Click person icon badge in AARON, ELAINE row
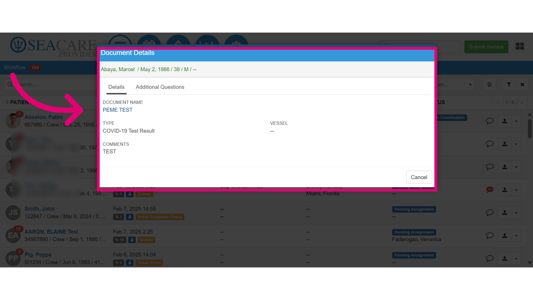The image size is (533, 300). [132, 240]
